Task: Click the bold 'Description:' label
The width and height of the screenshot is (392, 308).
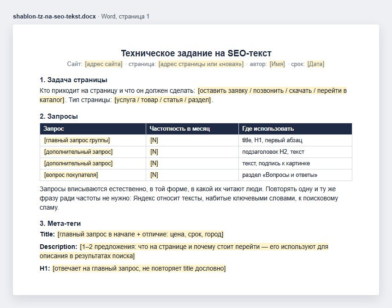Action: (59, 247)
